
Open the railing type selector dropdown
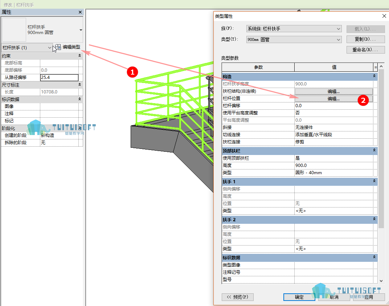(x=81, y=30)
